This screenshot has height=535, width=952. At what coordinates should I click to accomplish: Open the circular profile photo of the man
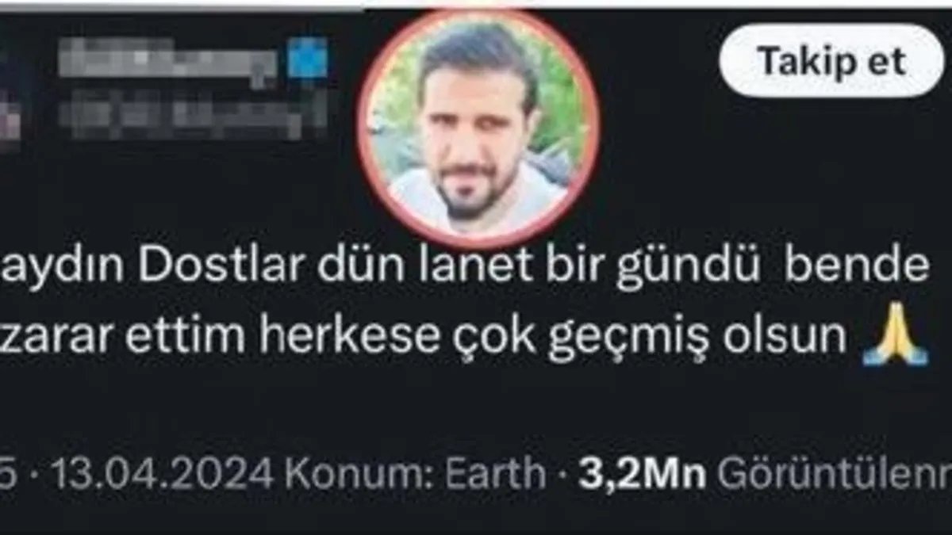tap(478, 128)
